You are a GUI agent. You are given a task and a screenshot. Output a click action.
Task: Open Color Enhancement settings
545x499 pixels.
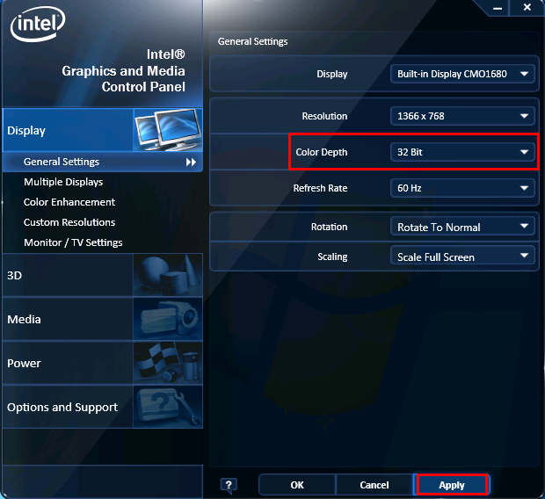point(69,202)
